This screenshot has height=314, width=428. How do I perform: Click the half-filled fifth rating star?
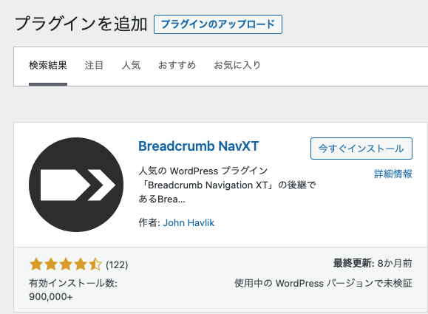95,264
